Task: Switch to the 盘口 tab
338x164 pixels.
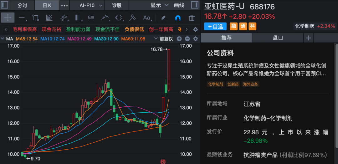Action: point(278,38)
